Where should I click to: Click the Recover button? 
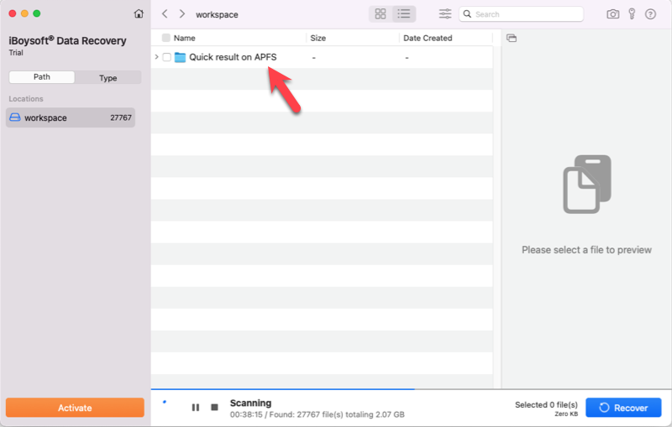(623, 408)
